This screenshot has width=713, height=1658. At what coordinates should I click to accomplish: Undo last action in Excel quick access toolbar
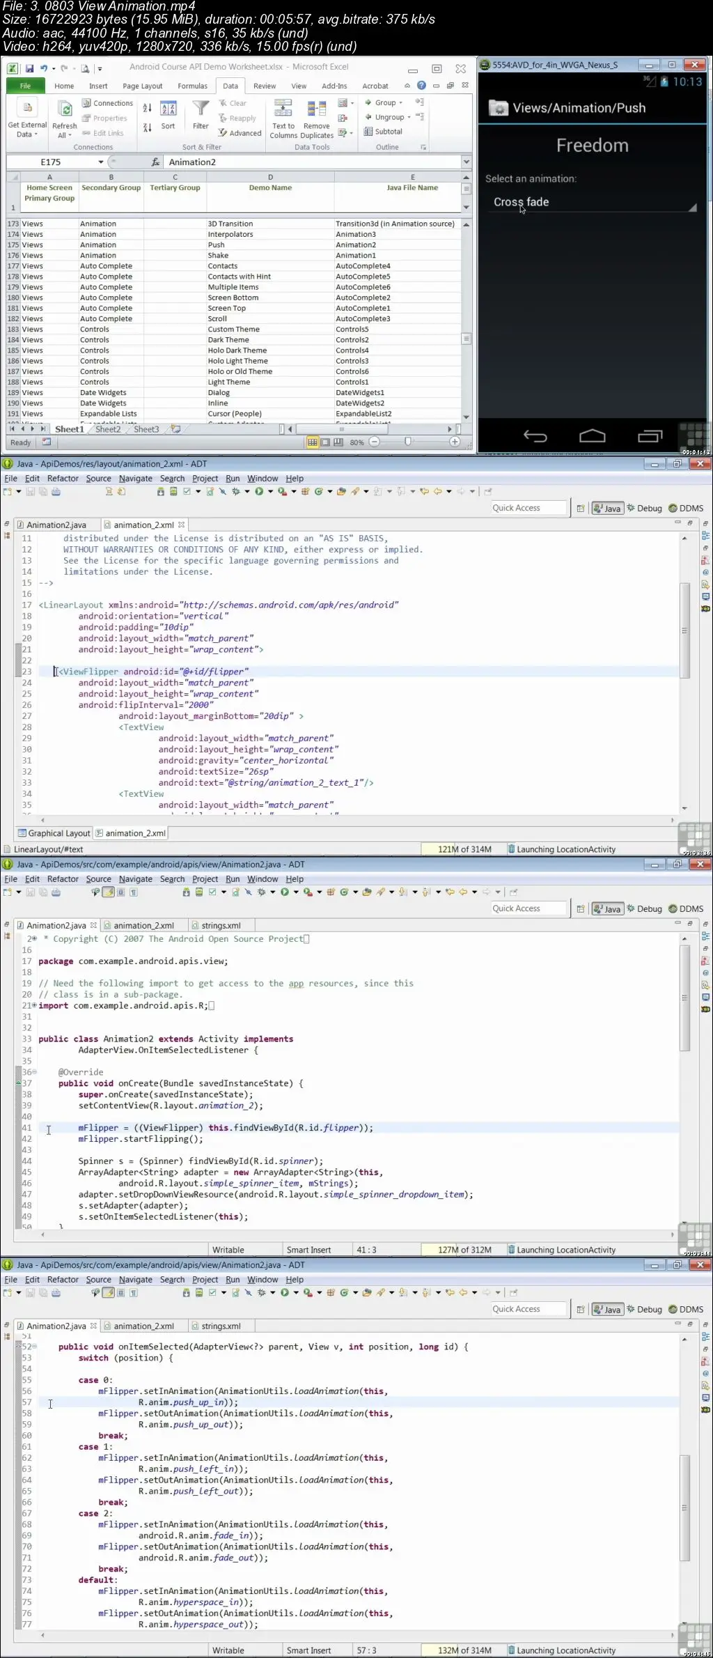(44, 68)
